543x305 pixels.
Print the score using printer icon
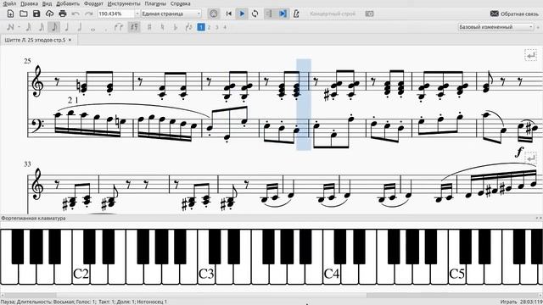click(x=63, y=14)
